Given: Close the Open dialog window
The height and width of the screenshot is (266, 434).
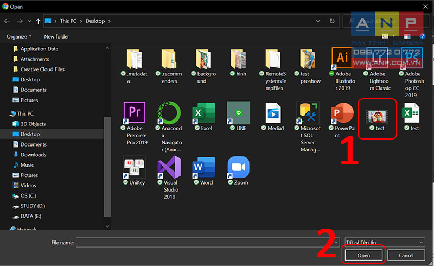Looking at the screenshot, I should pyautogui.click(x=426, y=7).
